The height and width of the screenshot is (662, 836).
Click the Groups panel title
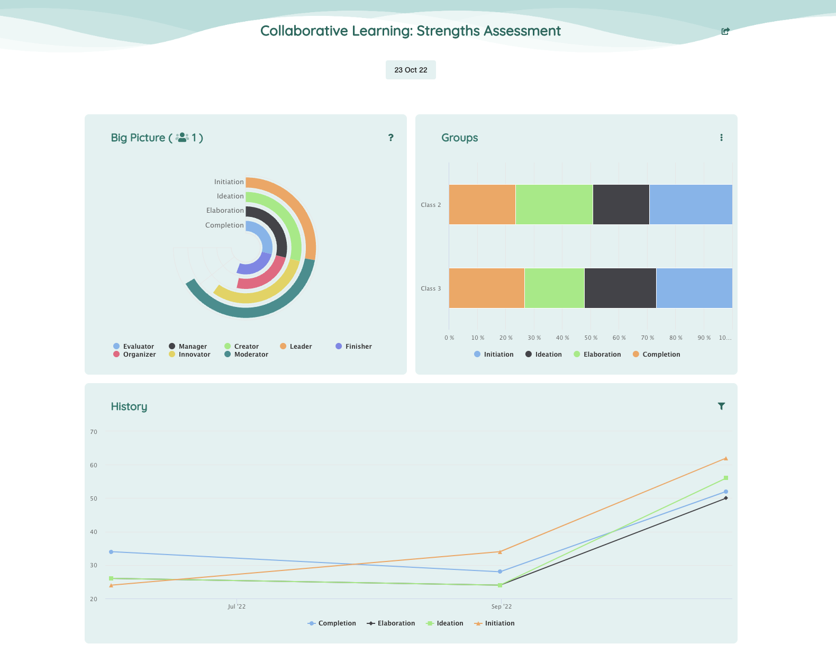point(459,138)
